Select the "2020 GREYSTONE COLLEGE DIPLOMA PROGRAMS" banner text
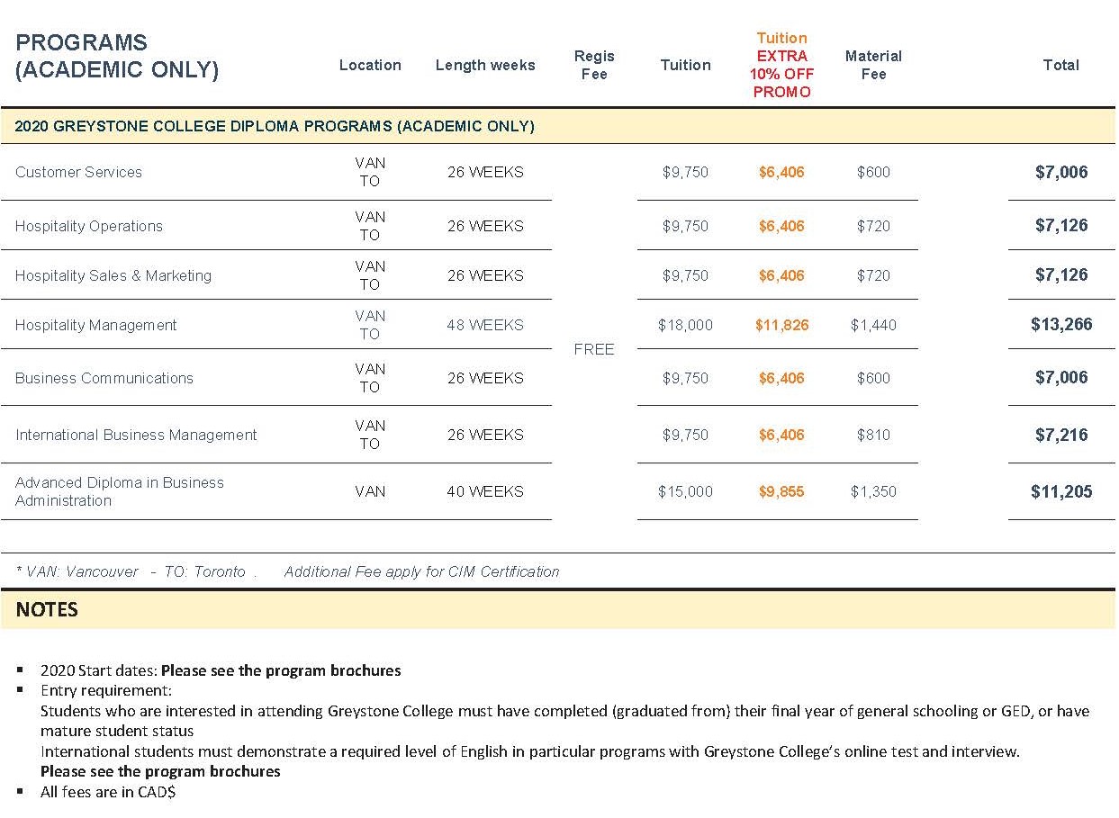This screenshot has height=818, width=1119. pyautogui.click(x=275, y=126)
